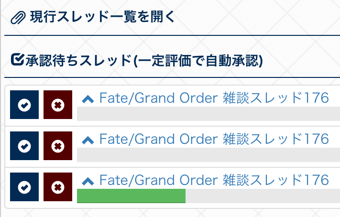The height and width of the screenshot is (217, 340).
Task: Collapse the first thread using its chevron
Action: 88,99
